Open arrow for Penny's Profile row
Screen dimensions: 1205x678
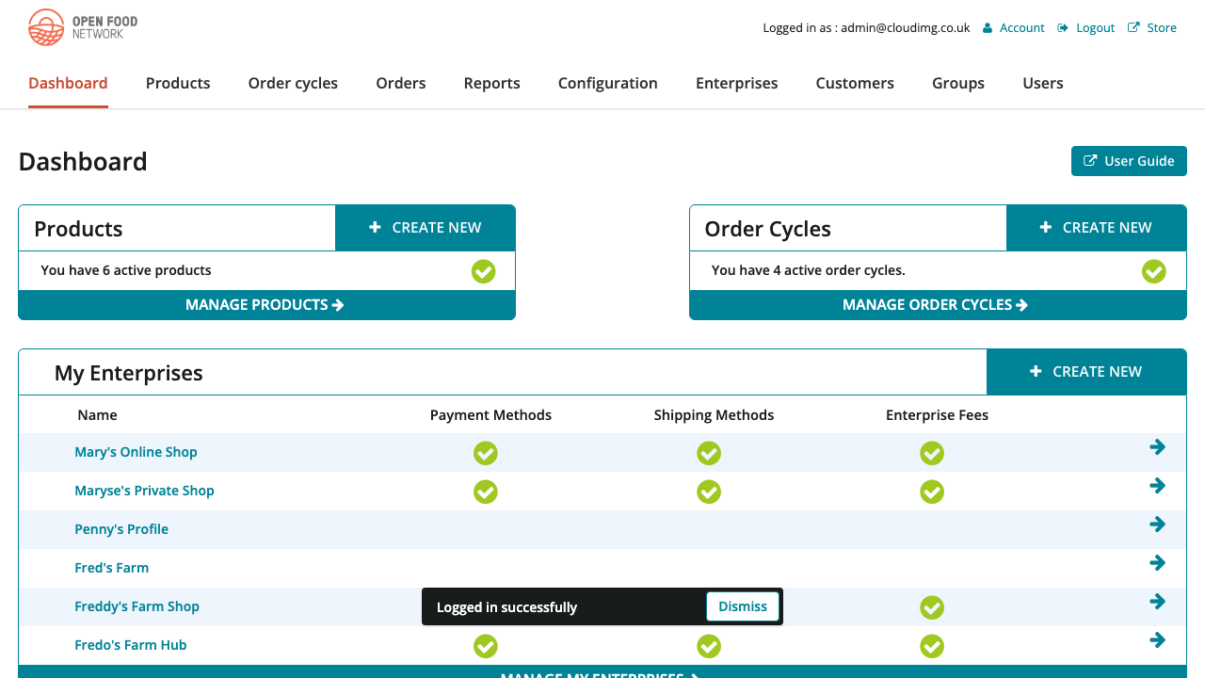tap(1157, 525)
